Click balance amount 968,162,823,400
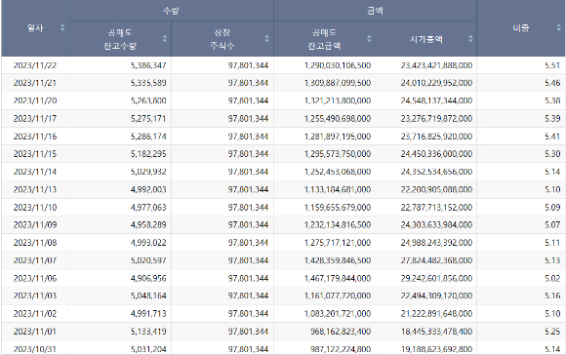The height and width of the screenshot is (355, 566). coord(341,332)
